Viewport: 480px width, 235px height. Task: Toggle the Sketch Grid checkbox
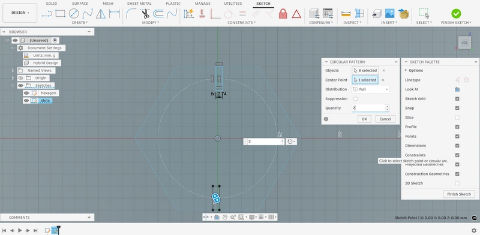tap(457, 99)
